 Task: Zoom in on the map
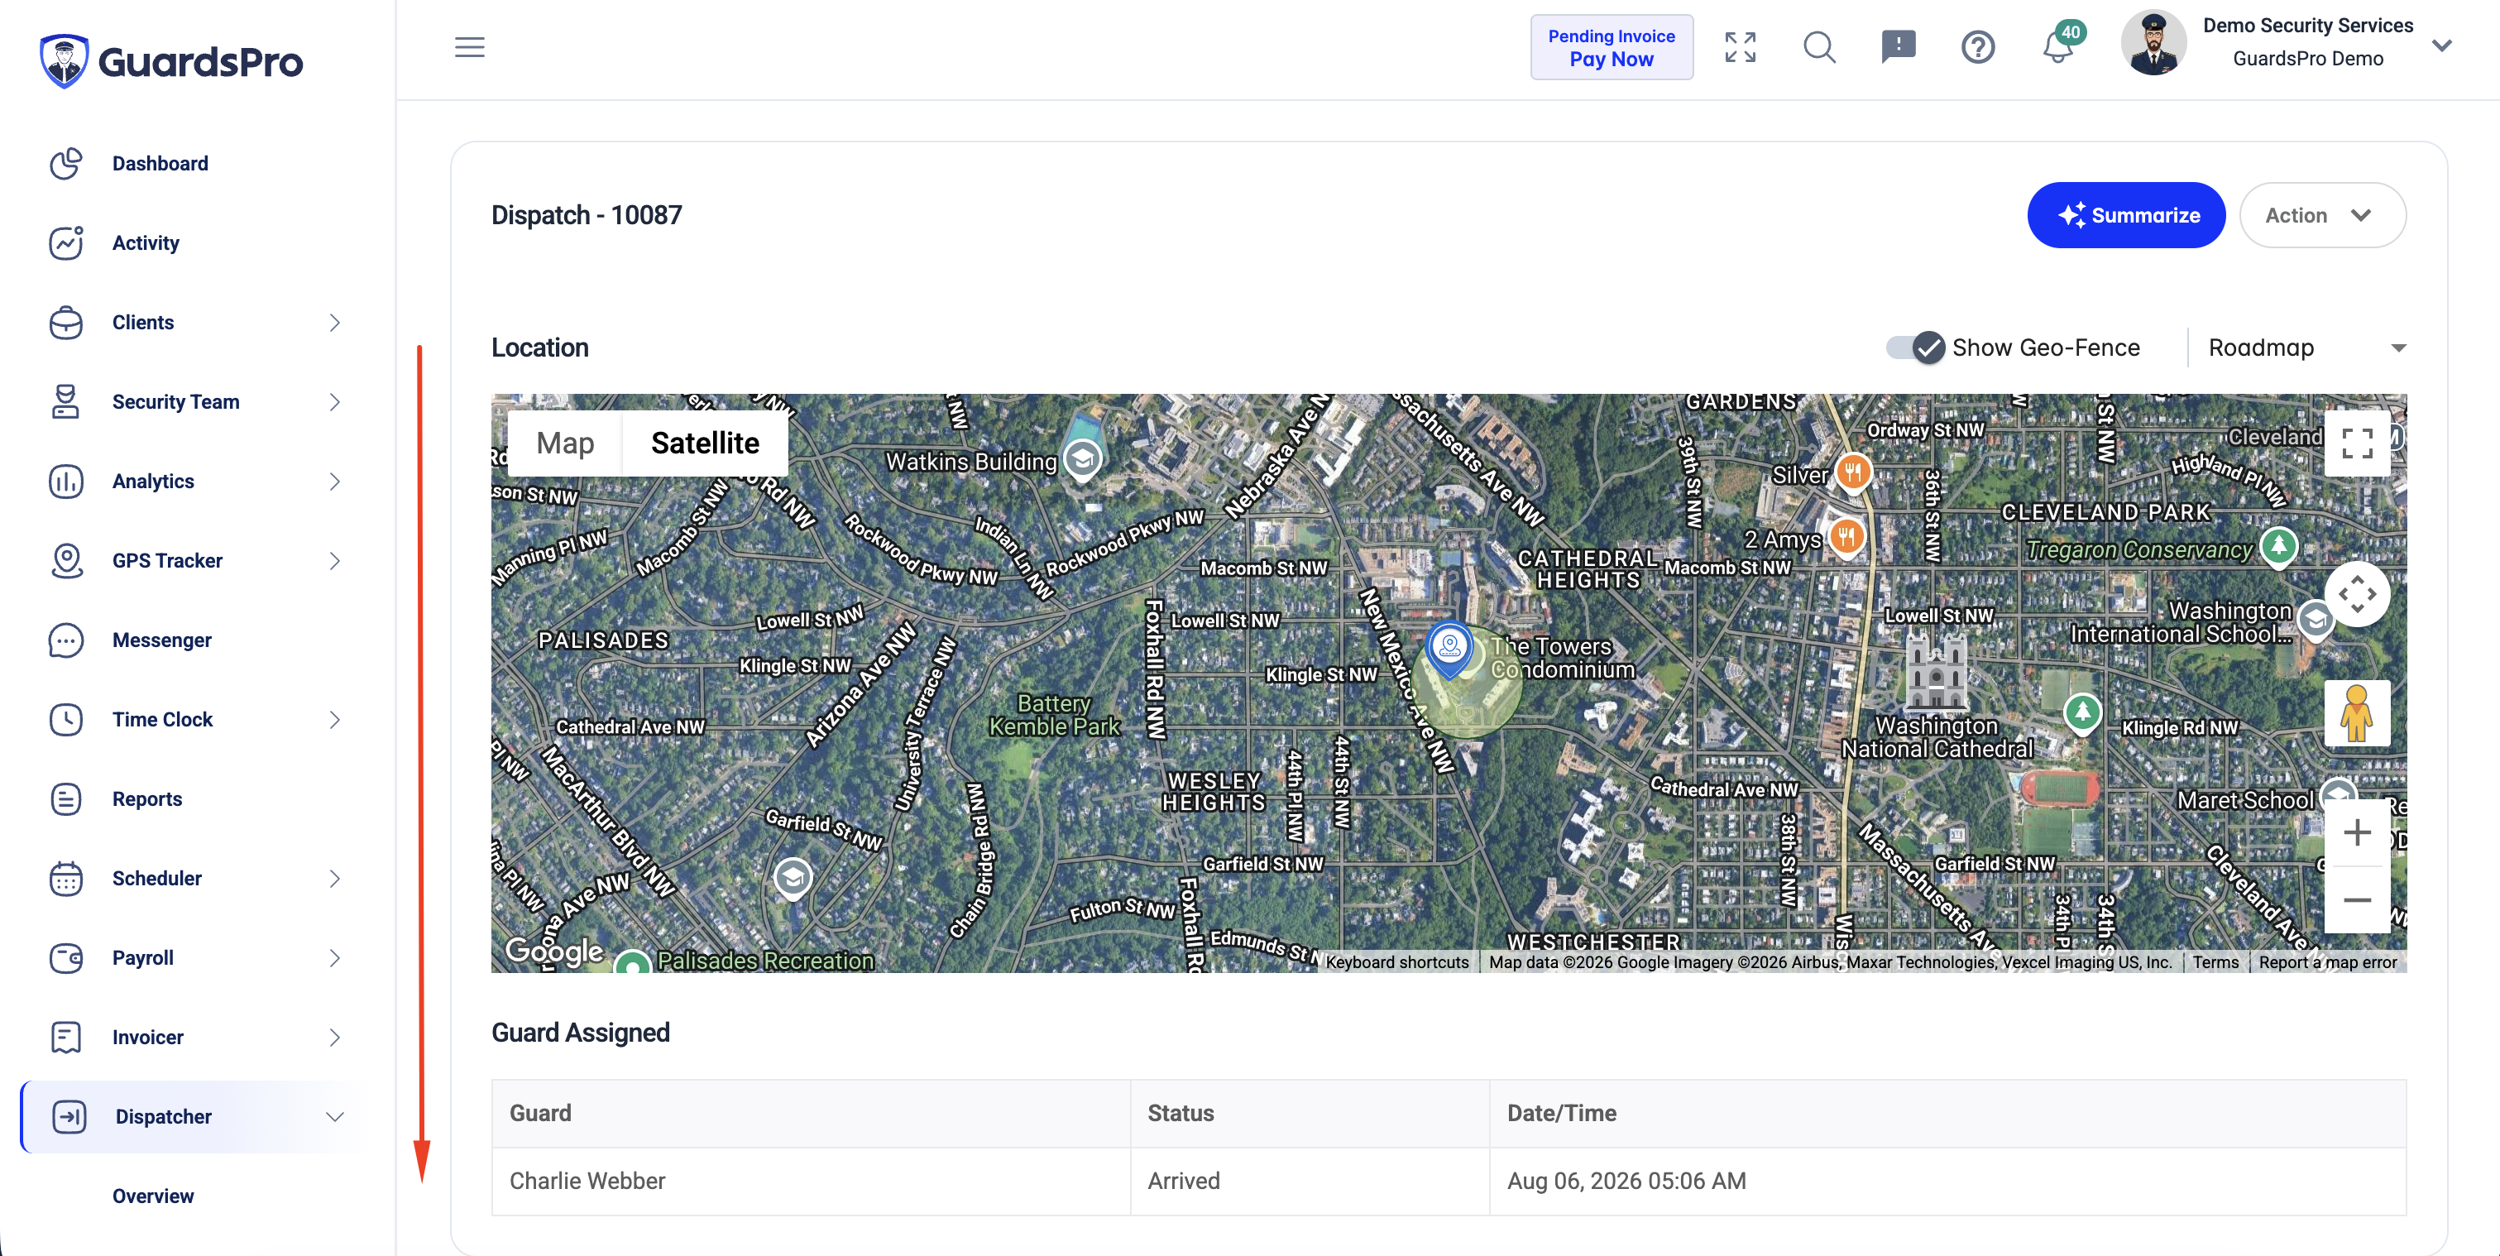tap(2358, 832)
